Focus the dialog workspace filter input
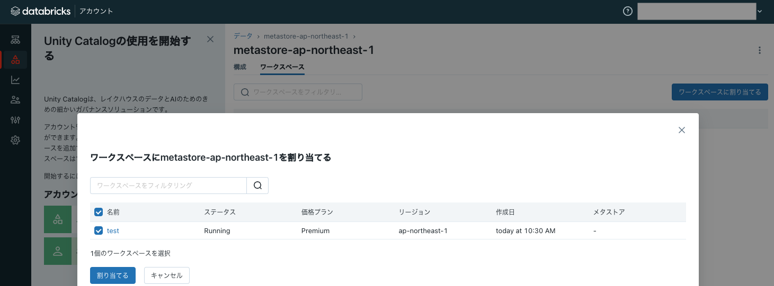The image size is (774, 286). 168,186
